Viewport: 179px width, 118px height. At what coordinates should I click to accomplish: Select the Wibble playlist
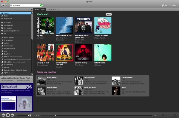tap(16, 67)
